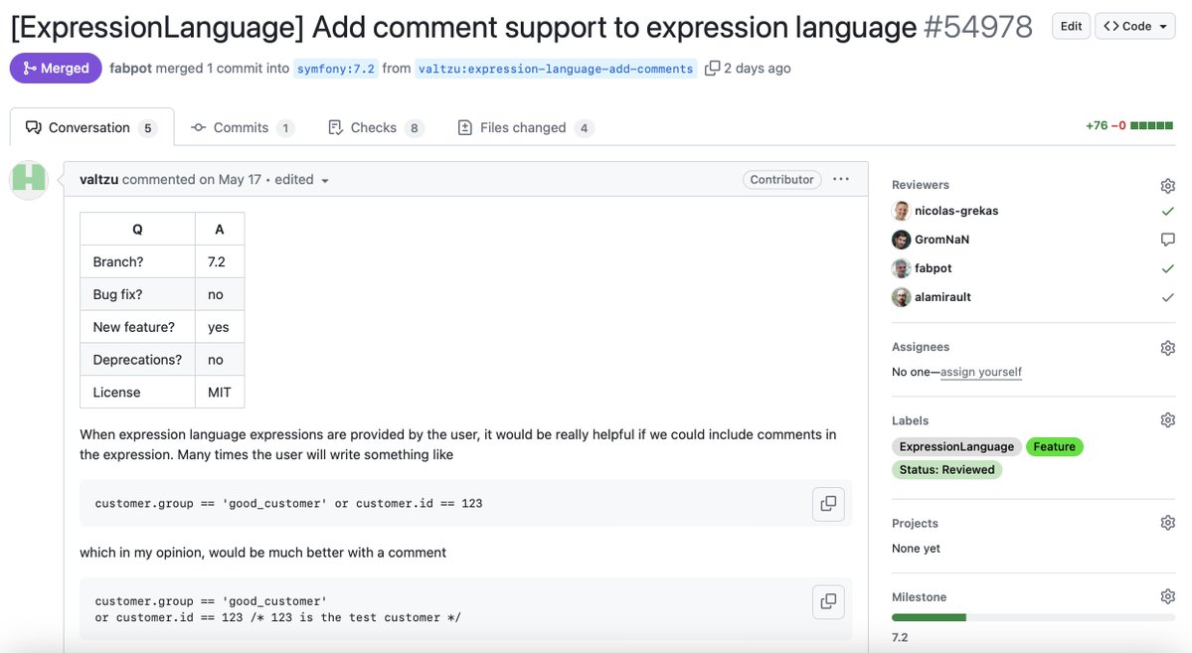Click the milestone progress bar
This screenshot has height=653, width=1192.
(1033, 617)
